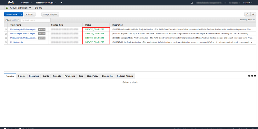Click the SO0042-storage description text
Image resolution: width=258 pixels, height=129 pixels.
pyautogui.click(x=183, y=38)
